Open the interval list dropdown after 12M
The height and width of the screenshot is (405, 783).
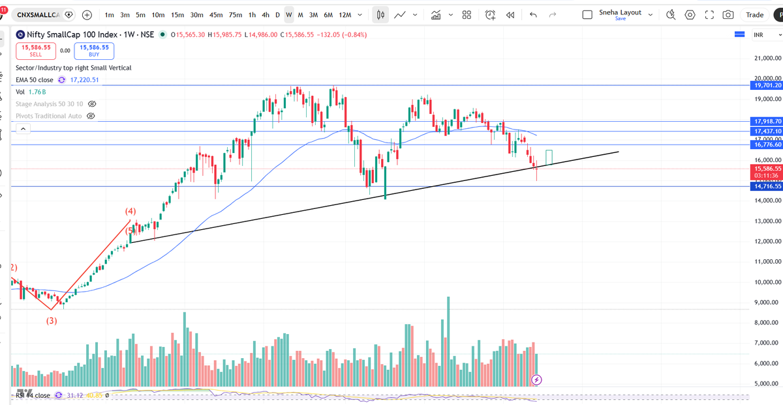tap(359, 14)
